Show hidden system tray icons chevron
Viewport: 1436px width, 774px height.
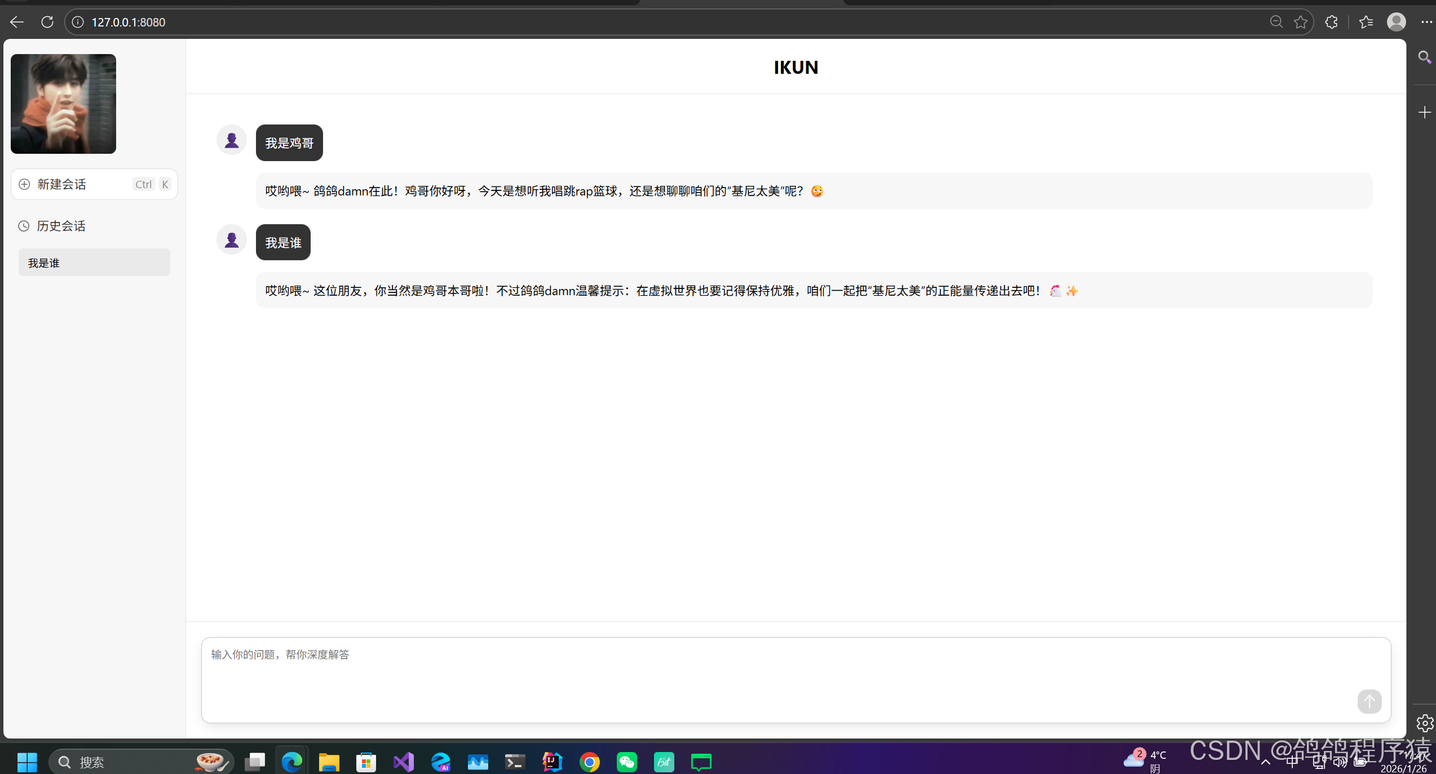pyautogui.click(x=1266, y=762)
